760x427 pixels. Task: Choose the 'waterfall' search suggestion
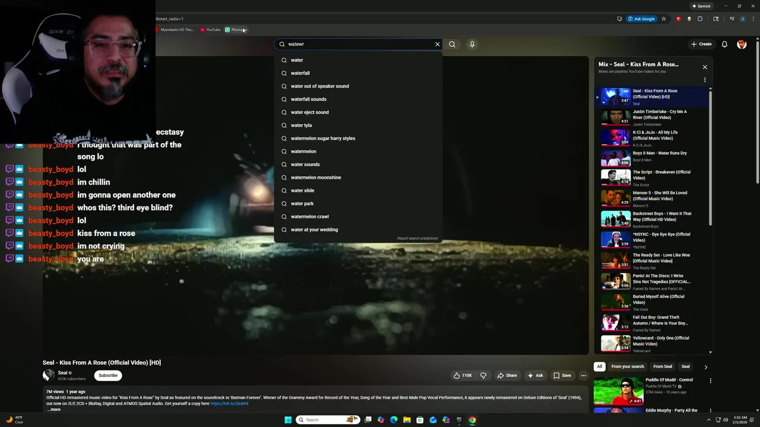(x=358, y=73)
